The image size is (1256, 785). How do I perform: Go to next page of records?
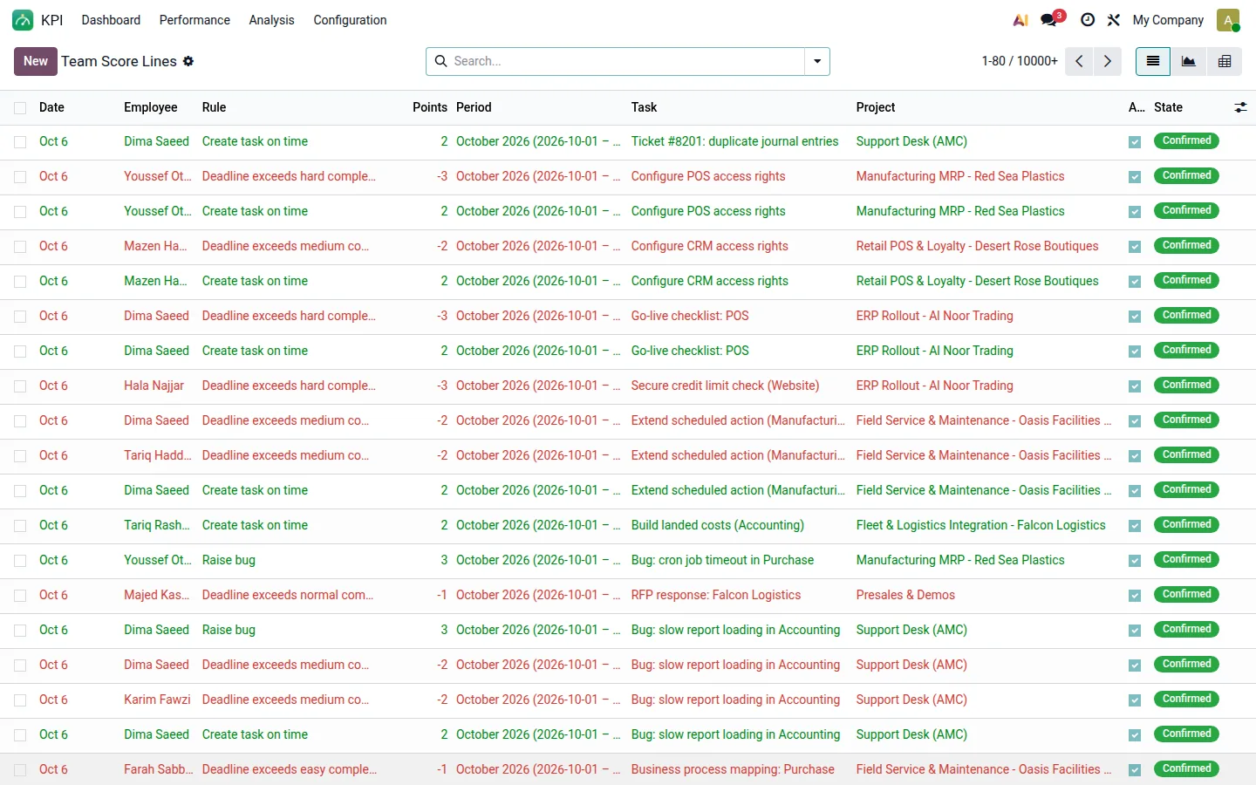pyautogui.click(x=1108, y=61)
